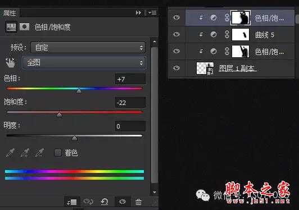The width and height of the screenshot is (299, 210).
Task: Delete the adjustment layer with trash icon
Action: pyautogui.click(x=138, y=202)
